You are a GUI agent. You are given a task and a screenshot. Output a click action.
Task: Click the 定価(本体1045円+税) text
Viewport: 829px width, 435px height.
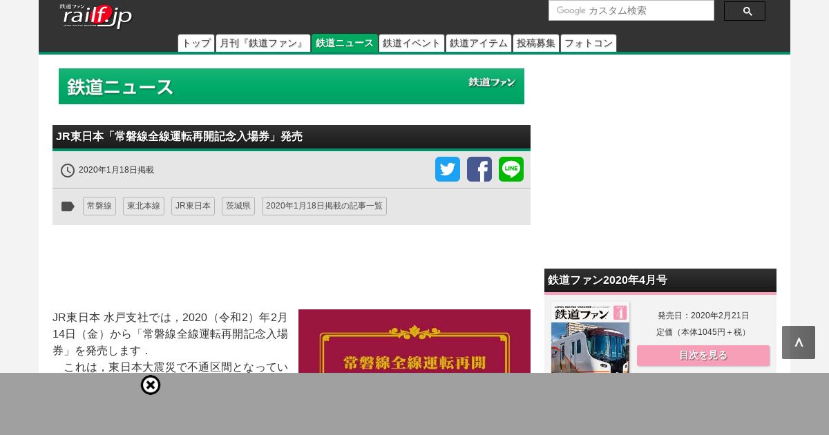coord(703,332)
